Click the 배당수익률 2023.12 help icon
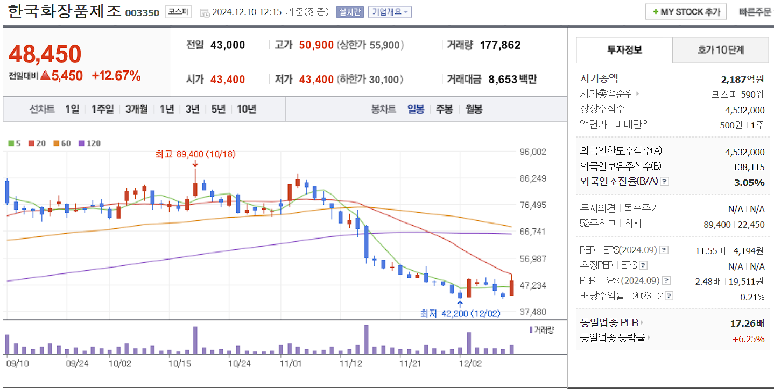Screen dimensions: 774x389 click(669, 296)
